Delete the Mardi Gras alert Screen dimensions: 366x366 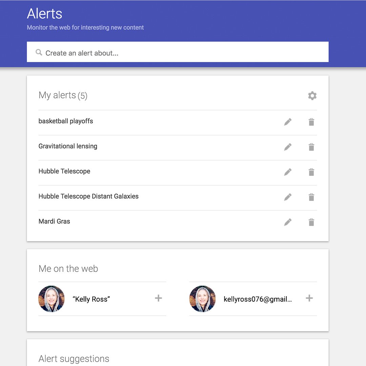(x=311, y=222)
